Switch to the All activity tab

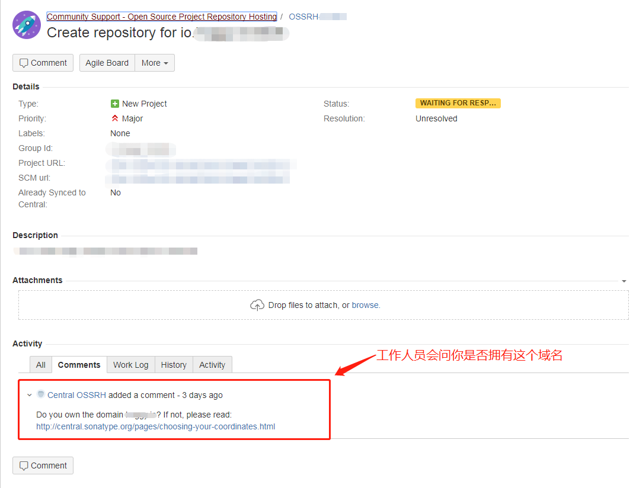(40, 365)
